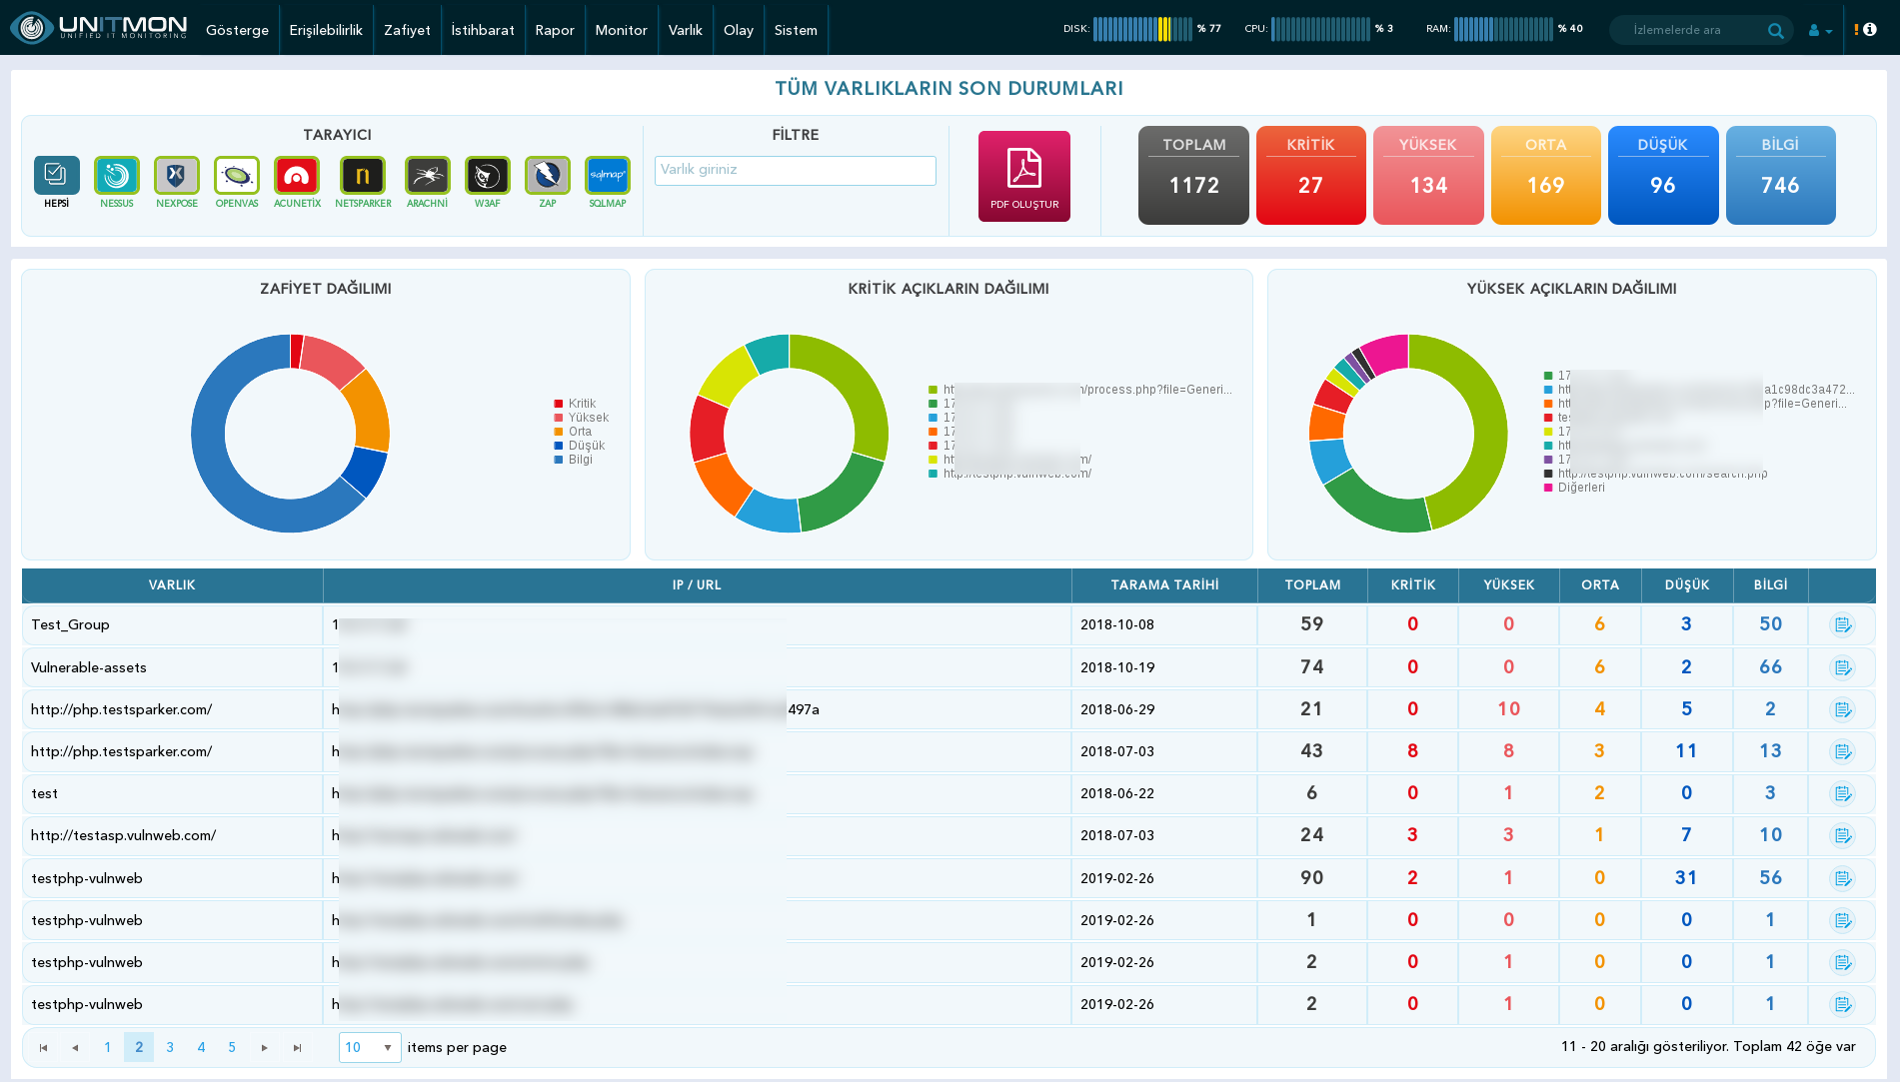This screenshot has width=1900, height=1082.
Task: Filter by the Acunetix scanner icon
Action: point(297,176)
